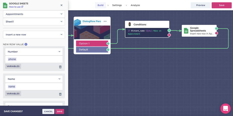Viewport: 233px width, 116px height.
Task: Click VARIABLES button under the name field
Action: (13, 94)
